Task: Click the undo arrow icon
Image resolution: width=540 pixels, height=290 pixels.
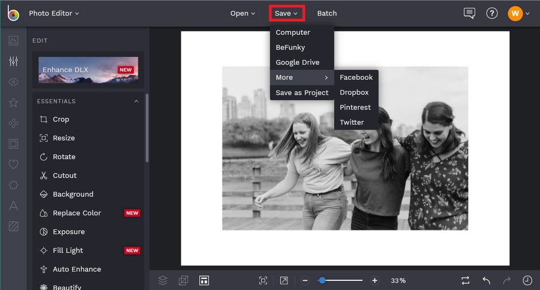Action: coord(486,280)
